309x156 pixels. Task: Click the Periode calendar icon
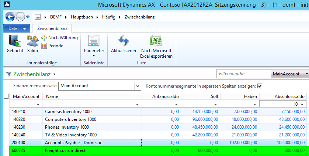(44, 46)
